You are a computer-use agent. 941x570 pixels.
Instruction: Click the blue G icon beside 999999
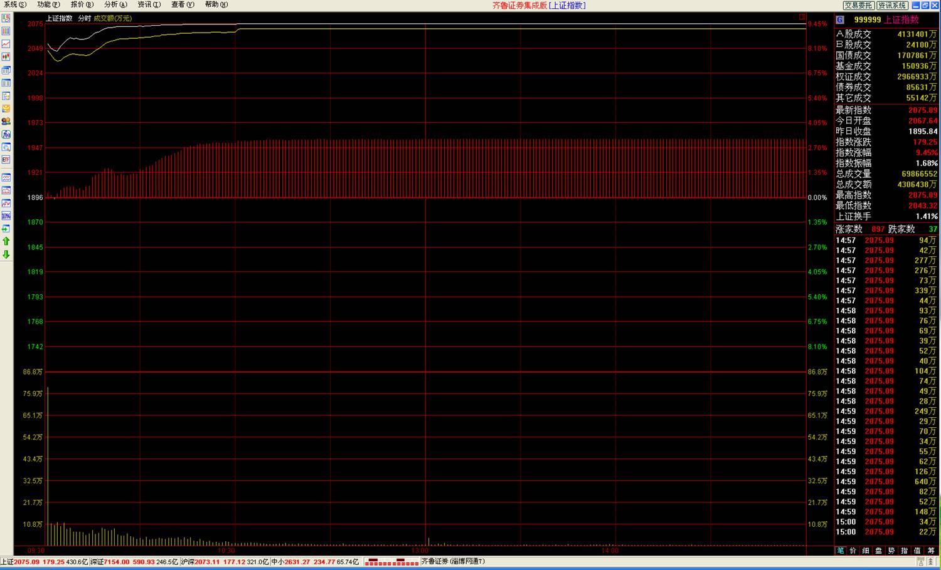pyautogui.click(x=840, y=19)
